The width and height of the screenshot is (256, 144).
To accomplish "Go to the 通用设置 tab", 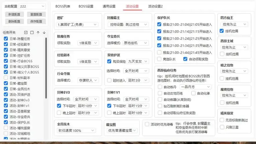I will point(109,6).
